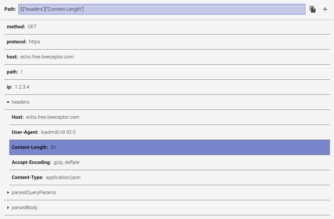Image resolution: width=334 pixels, height=219 pixels.
Task: Select the Content-Length value 30
Action: point(53,147)
